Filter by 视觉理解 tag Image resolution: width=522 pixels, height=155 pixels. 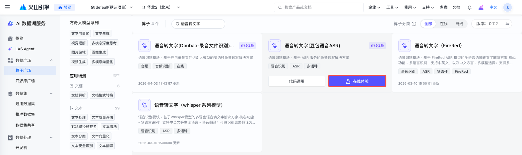pyautogui.click(x=78, y=43)
